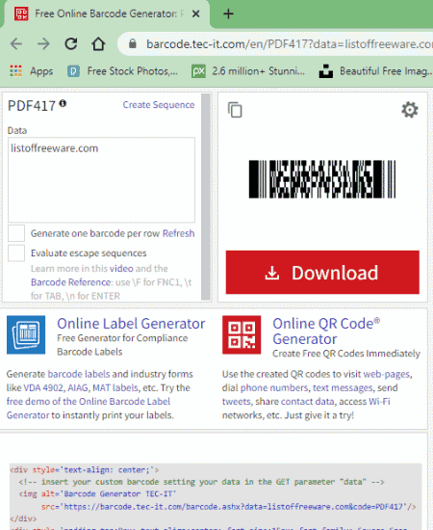Copy the barcode to clipboard icon
The height and width of the screenshot is (530, 433).
point(235,110)
